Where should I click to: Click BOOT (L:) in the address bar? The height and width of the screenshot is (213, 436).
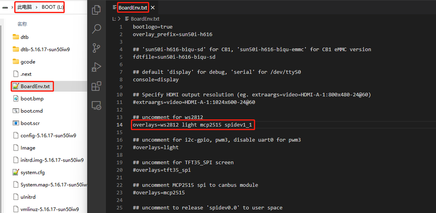pyautogui.click(x=52, y=7)
